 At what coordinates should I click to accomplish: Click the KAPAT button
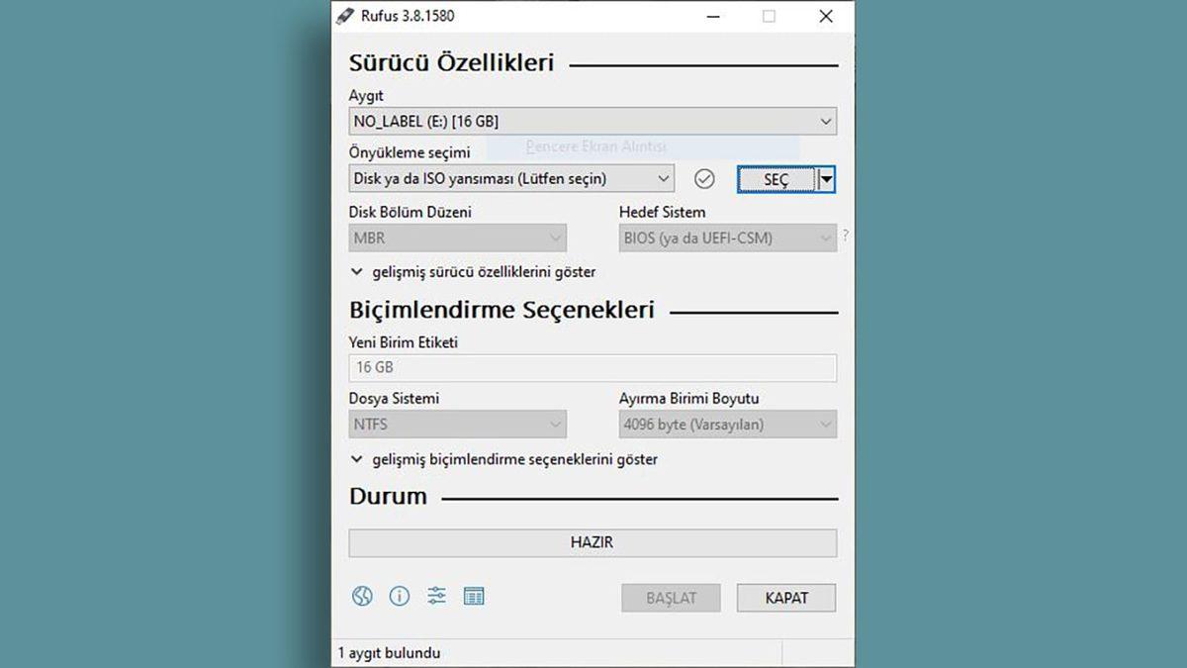pyautogui.click(x=786, y=597)
